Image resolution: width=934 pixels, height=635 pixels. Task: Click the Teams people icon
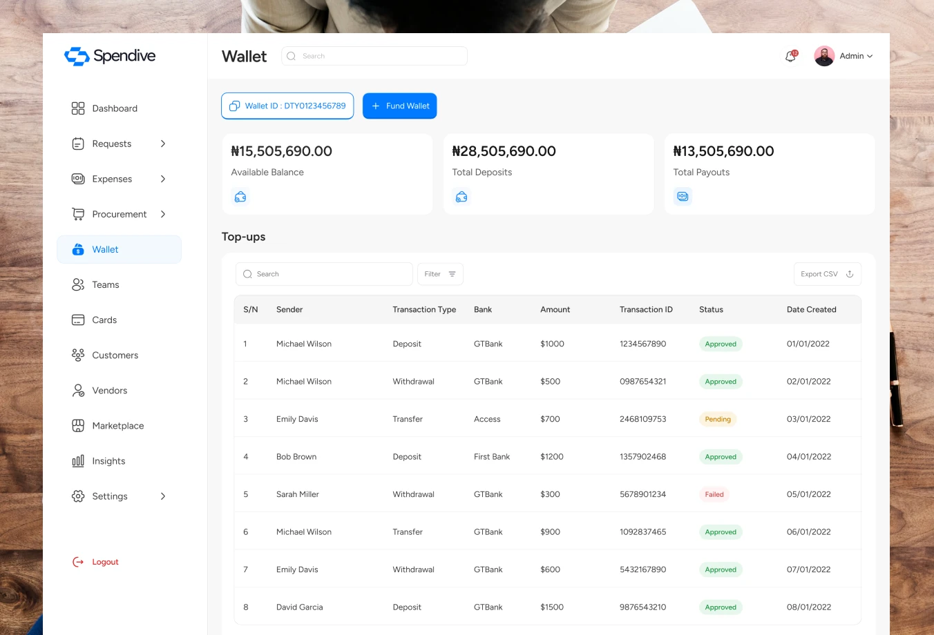tap(78, 284)
